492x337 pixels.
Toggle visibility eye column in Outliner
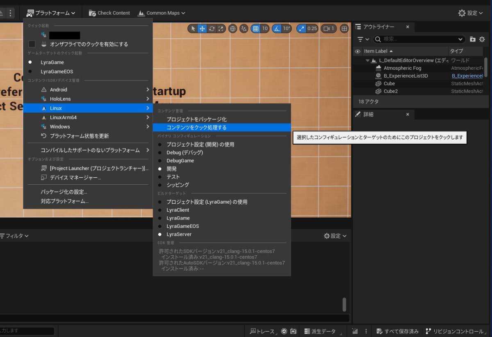tap(358, 51)
